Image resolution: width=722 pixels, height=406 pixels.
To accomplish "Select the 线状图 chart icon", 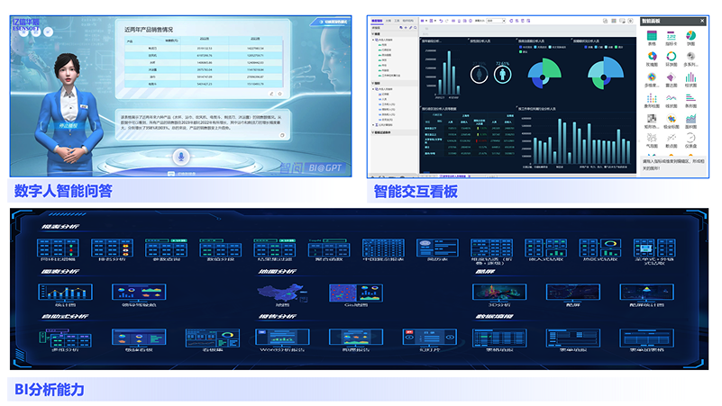I will [x=671, y=98].
